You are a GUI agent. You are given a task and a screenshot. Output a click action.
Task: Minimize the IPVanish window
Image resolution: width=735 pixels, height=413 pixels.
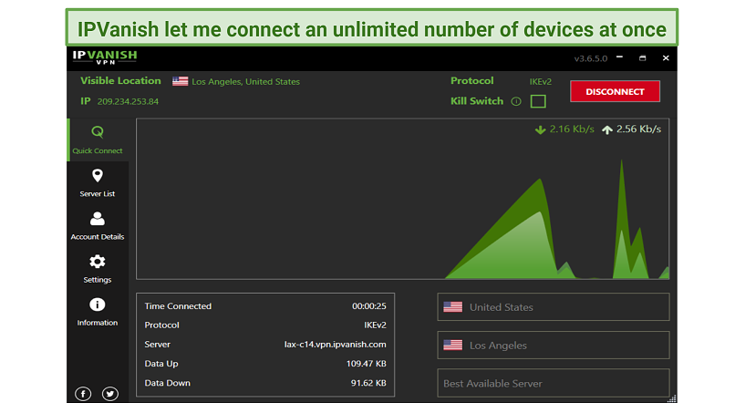pos(620,57)
